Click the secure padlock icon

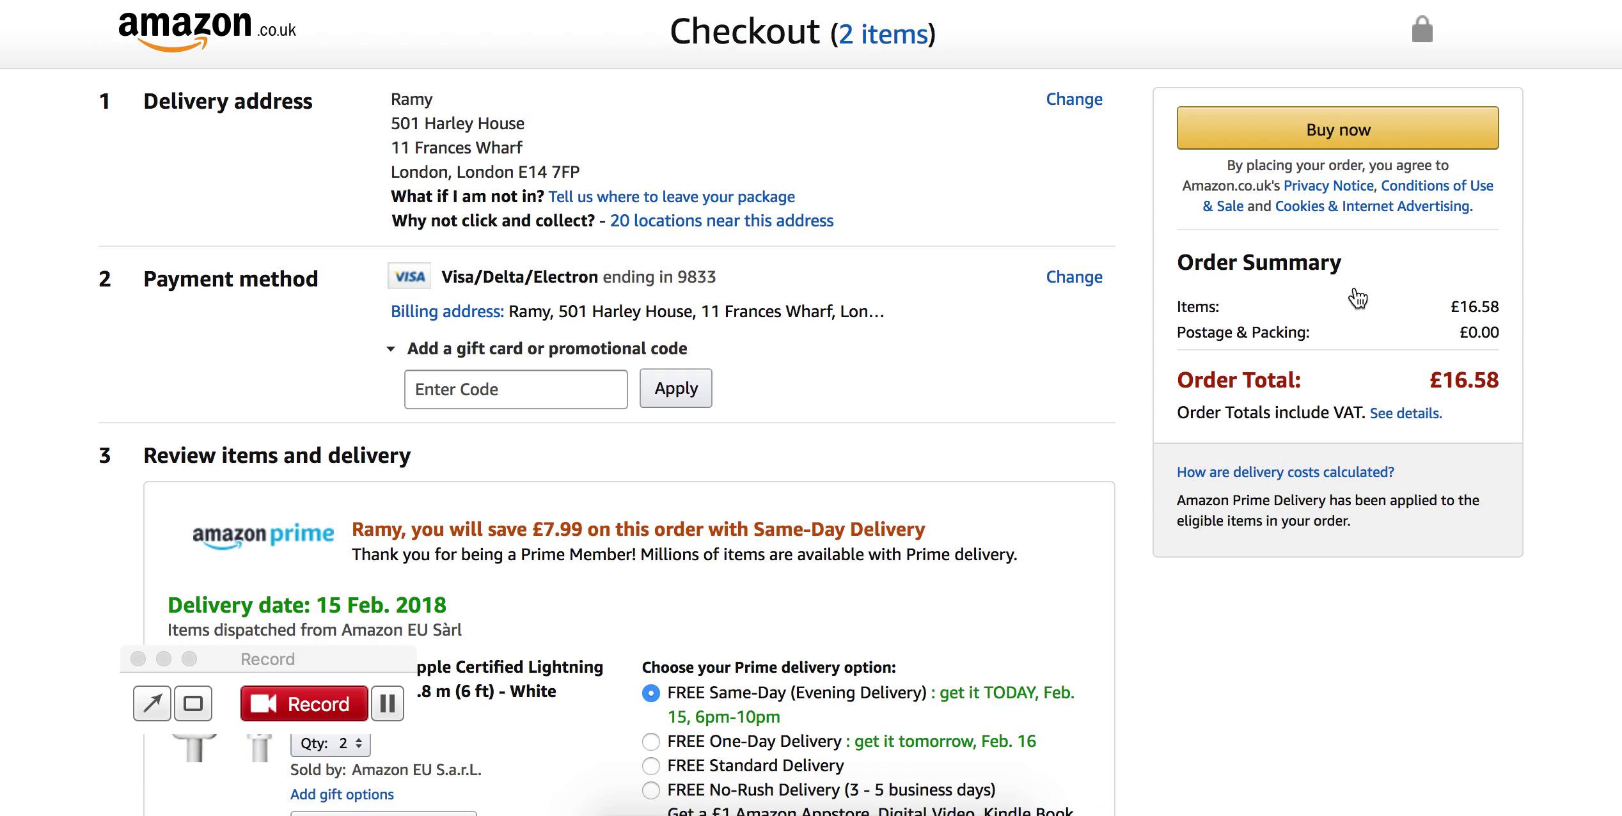1422,29
